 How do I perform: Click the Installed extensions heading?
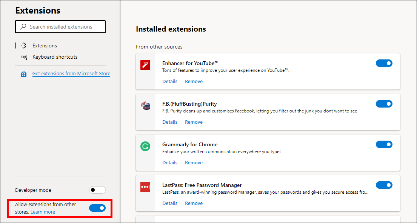click(171, 29)
